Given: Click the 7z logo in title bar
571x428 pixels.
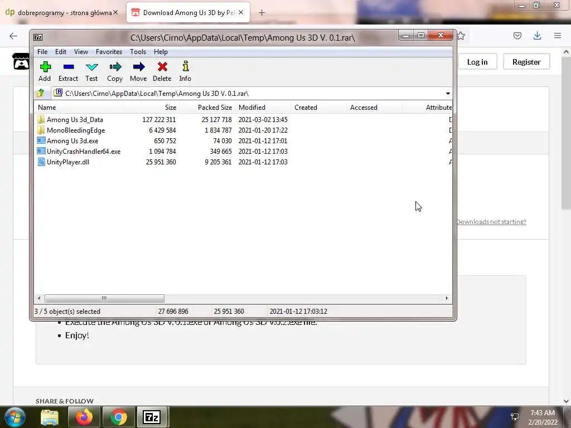Looking at the screenshot, I should (x=38, y=37).
